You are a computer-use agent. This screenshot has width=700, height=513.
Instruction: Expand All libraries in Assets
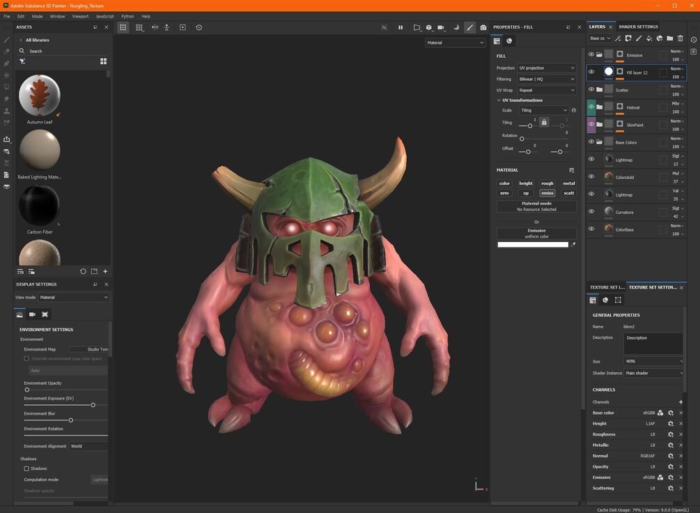click(20, 40)
